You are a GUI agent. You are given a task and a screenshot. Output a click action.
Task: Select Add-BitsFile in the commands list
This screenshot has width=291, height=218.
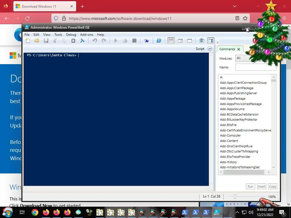[228, 125]
